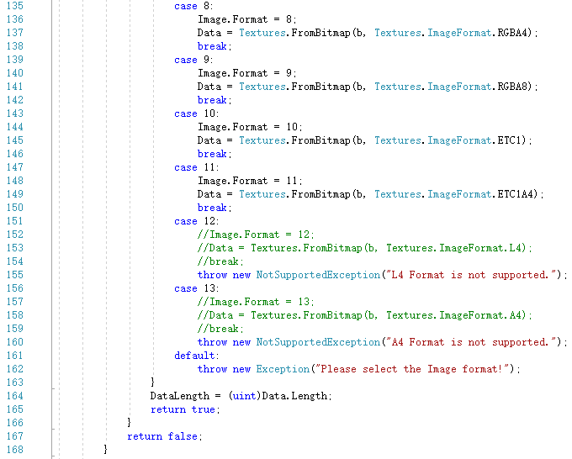Click line number 168 in the gutter
Image resolution: width=572 pixels, height=459 pixels.
click(x=15, y=450)
